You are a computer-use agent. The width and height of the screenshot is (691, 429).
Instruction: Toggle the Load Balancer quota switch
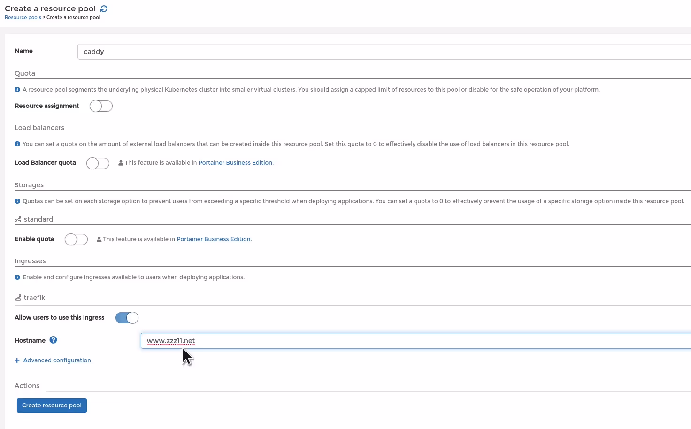pos(98,163)
